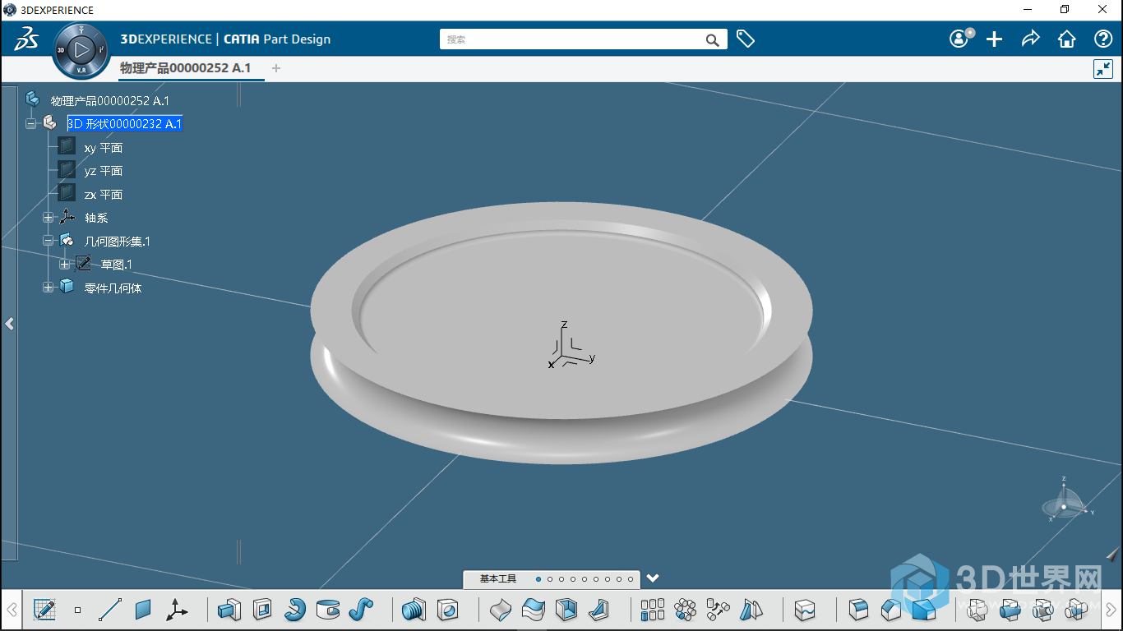The height and width of the screenshot is (631, 1123).
Task: Select the Positioned Sketch tool
Action: click(44, 610)
